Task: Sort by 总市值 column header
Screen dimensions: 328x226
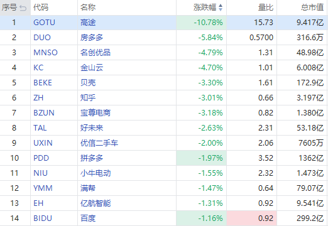Action: (312, 8)
